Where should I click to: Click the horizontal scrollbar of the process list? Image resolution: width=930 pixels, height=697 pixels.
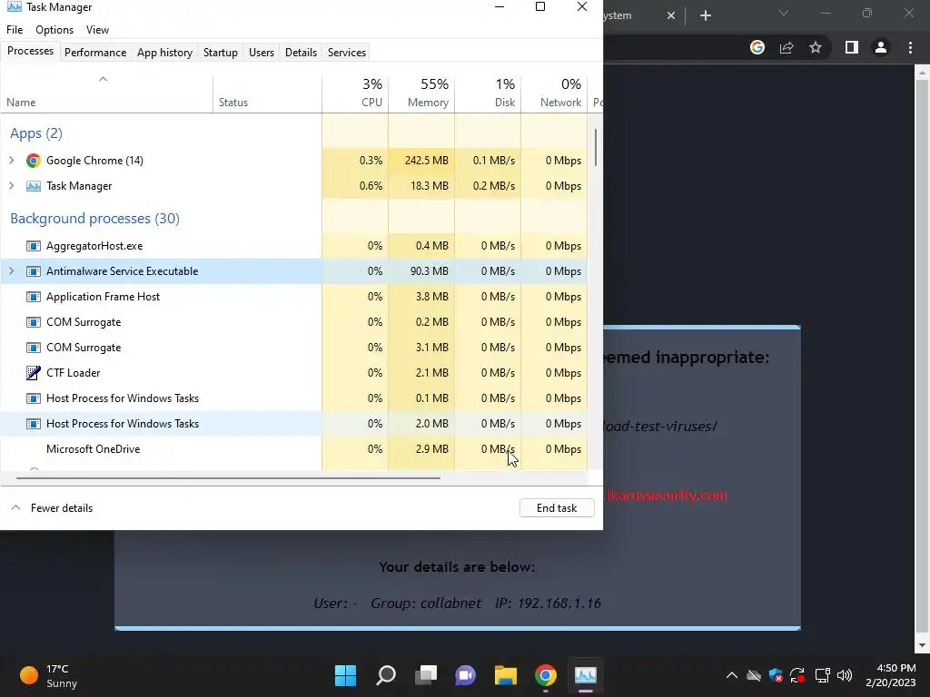tap(228, 477)
